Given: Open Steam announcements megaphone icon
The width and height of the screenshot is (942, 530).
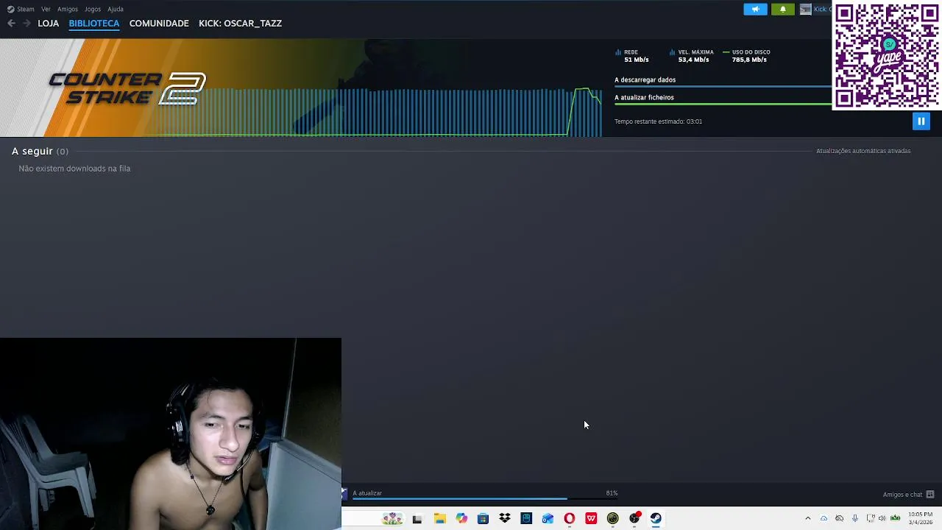Looking at the screenshot, I should [755, 9].
